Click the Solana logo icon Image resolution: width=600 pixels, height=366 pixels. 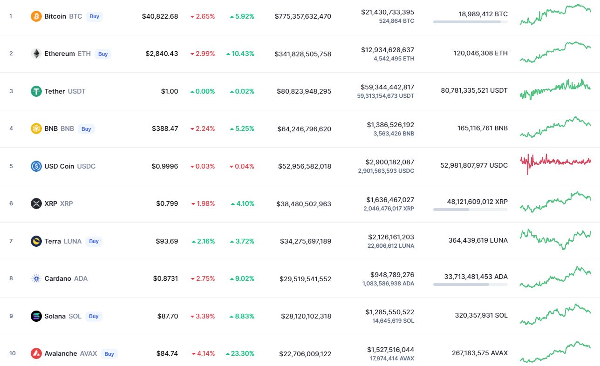(x=36, y=316)
